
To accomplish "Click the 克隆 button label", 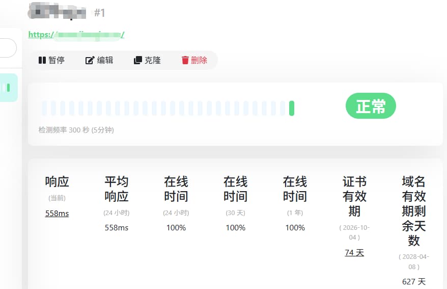I will tap(153, 60).
